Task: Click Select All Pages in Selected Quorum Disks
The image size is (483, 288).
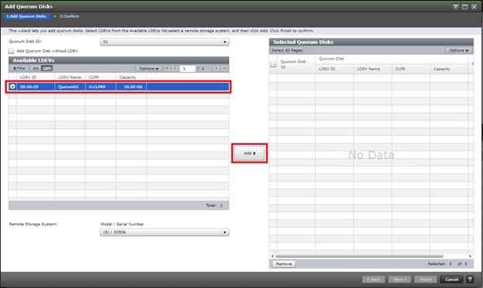Action: coord(287,50)
